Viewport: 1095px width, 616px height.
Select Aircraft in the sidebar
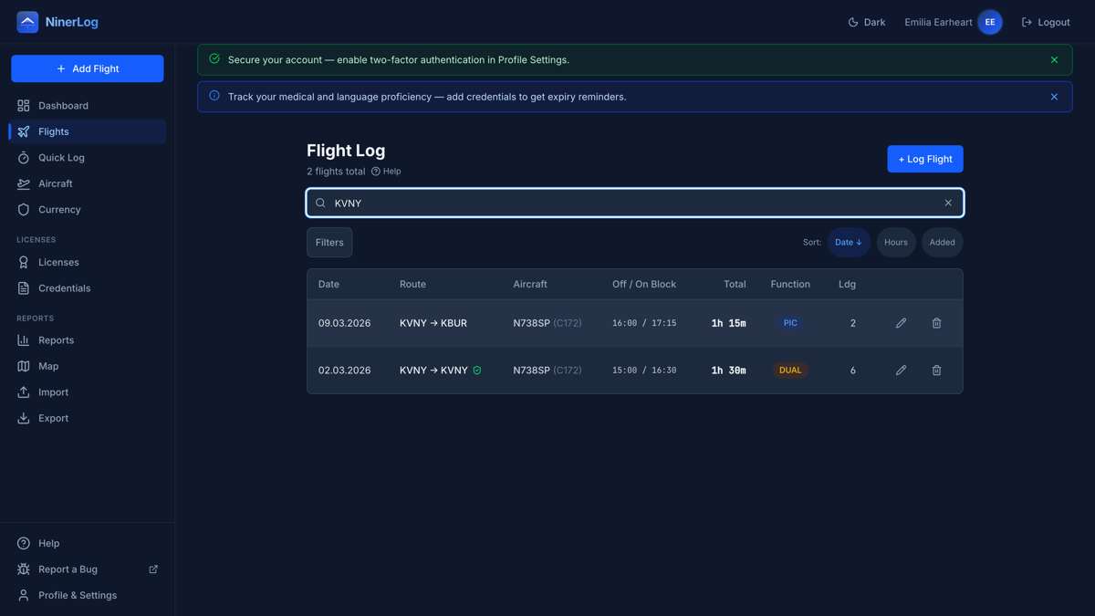(88, 183)
